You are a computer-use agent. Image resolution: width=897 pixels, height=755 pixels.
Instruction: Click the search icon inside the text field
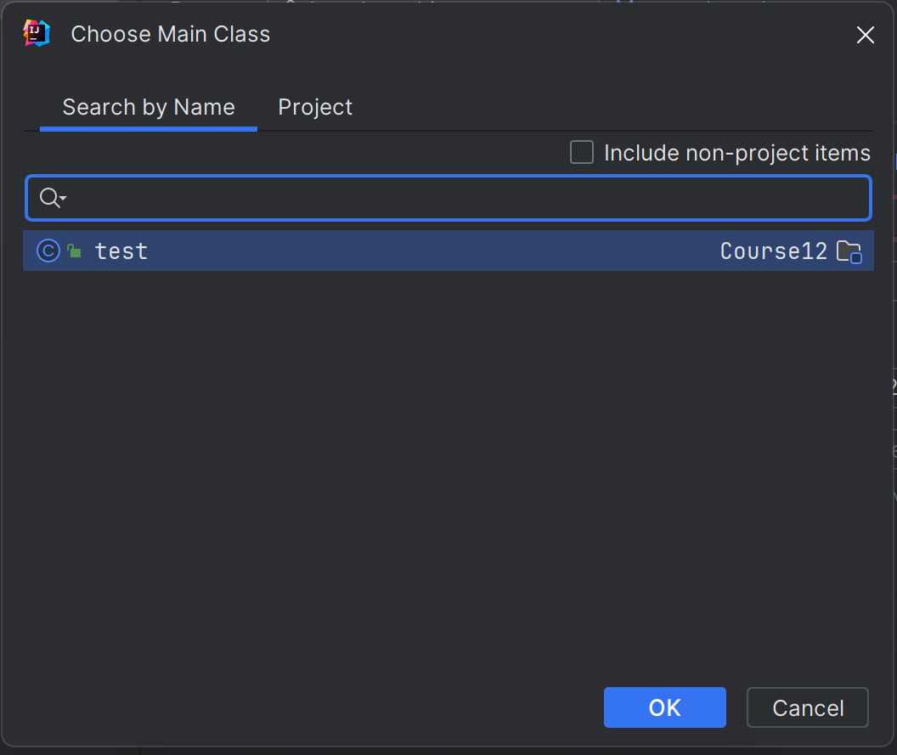(x=47, y=196)
